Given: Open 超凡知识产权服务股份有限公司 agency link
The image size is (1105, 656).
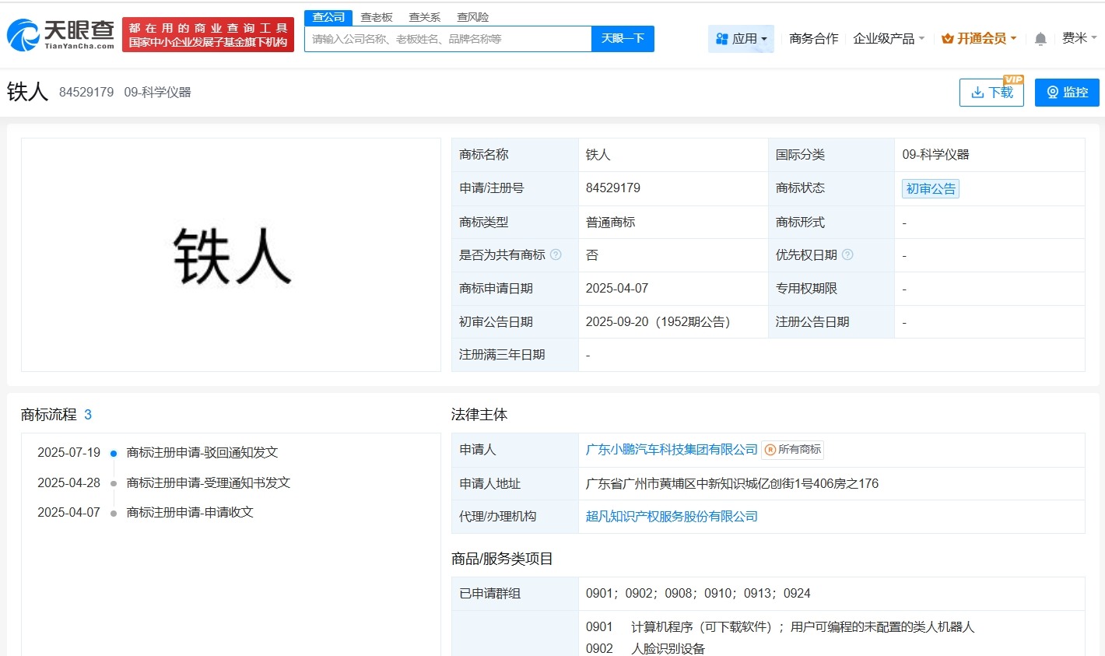Looking at the screenshot, I should tap(670, 516).
